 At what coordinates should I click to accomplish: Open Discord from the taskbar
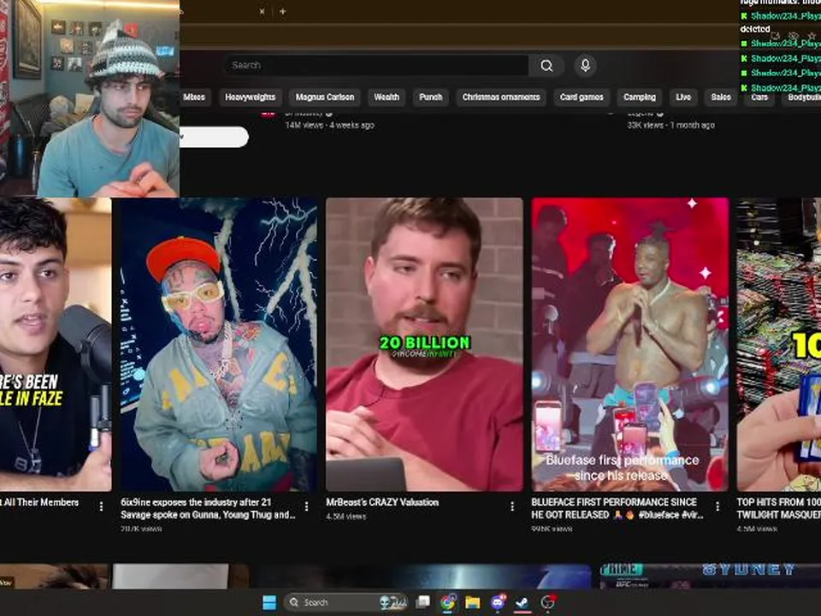498,602
